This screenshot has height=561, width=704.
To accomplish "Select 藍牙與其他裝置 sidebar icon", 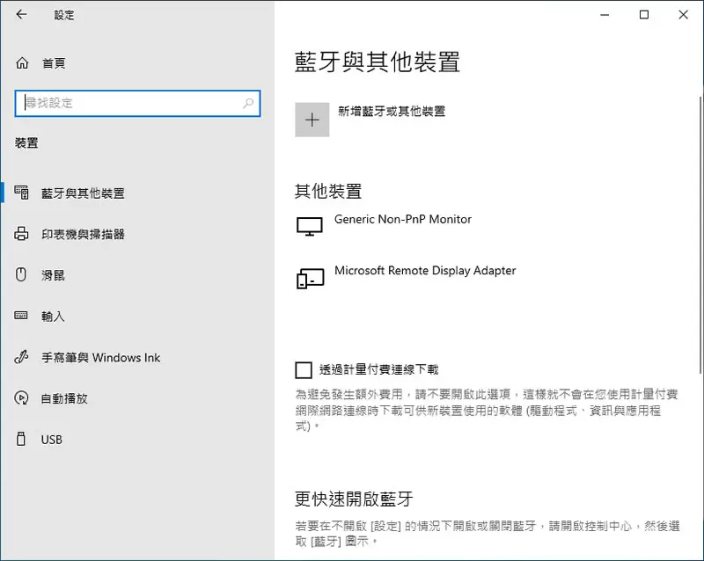I will [x=21, y=193].
